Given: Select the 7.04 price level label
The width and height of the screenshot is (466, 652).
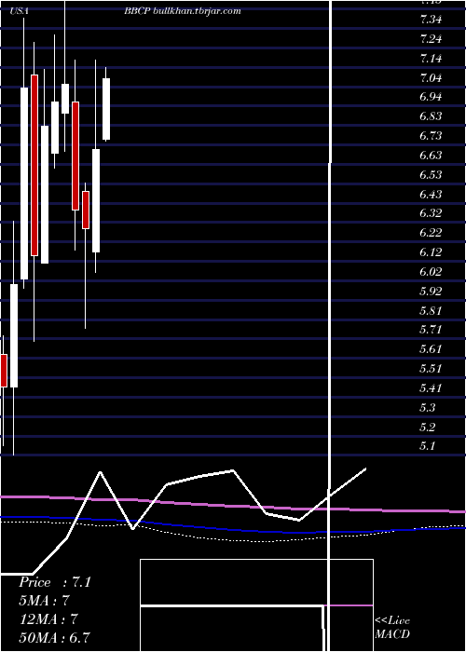Looking at the screenshot, I should pos(431,77).
